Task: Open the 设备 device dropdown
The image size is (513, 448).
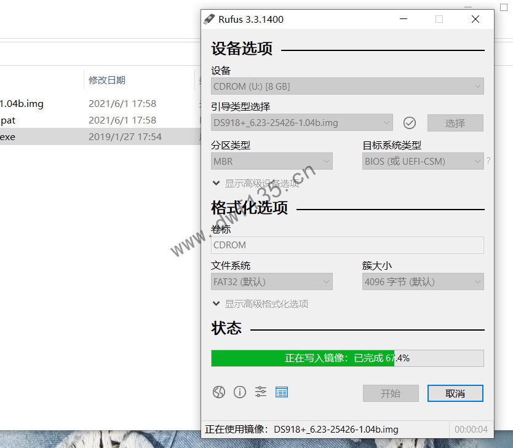Action: pyautogui.click(x=348, y=86)
